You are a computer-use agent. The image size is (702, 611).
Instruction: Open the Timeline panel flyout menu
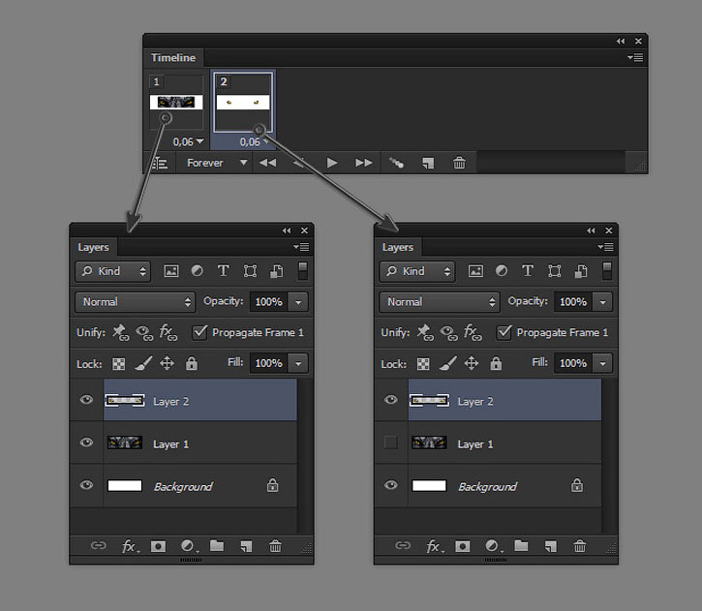point(635,57)
